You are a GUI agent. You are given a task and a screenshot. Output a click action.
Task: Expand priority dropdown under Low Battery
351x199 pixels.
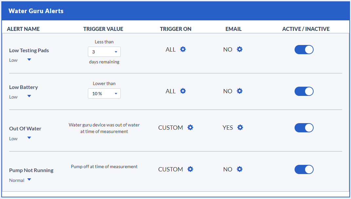point(29,96)
